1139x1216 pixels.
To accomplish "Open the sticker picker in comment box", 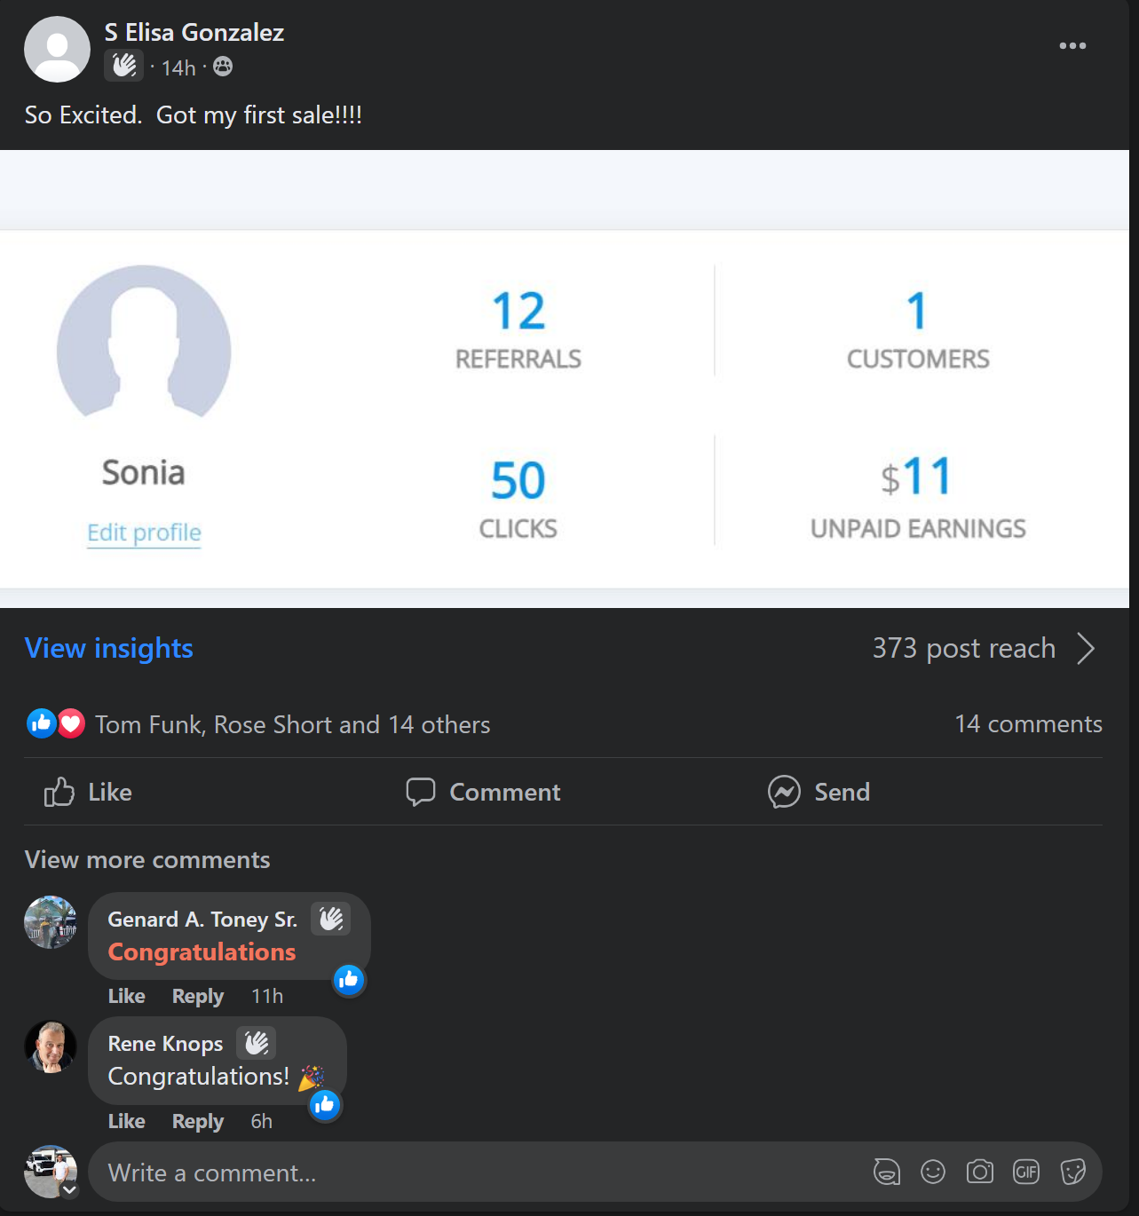I will tap(1073, 1172).
